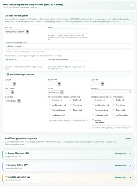Click 'wird exportiert' on Google Merchant XML
Image resolution: width=137 pixels, height=186 pixels.
(120, 154)
